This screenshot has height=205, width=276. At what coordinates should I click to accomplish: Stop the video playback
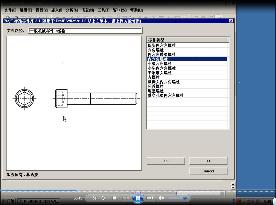click(x=114, y=198)
